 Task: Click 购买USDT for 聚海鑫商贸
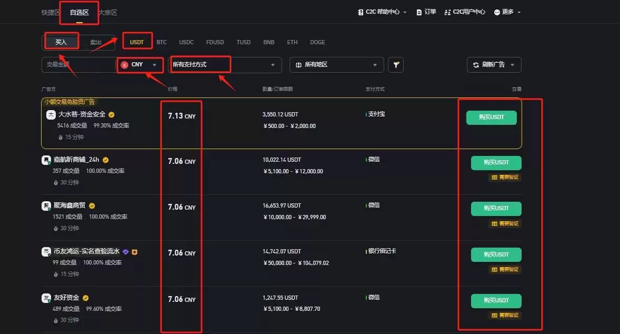pyautogui.click(x=495, y=209)
